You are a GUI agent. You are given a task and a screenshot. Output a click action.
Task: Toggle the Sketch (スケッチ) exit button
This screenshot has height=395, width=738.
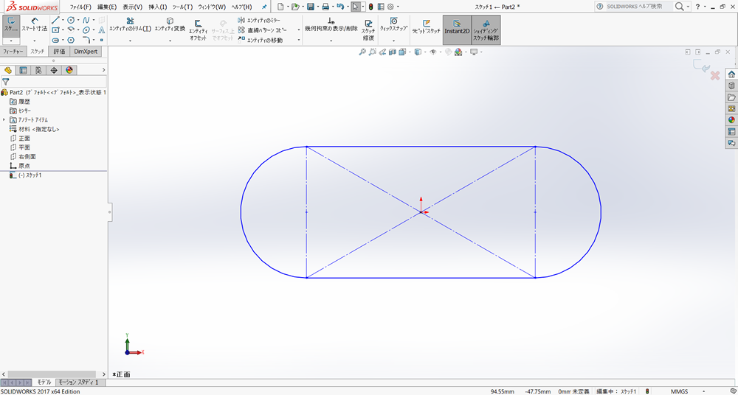click(x=11, y=26)
